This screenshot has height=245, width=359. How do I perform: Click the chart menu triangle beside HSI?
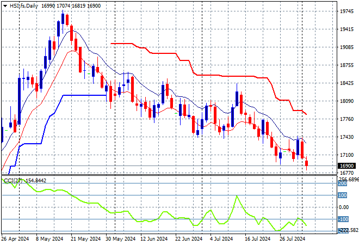click(5, 5)
